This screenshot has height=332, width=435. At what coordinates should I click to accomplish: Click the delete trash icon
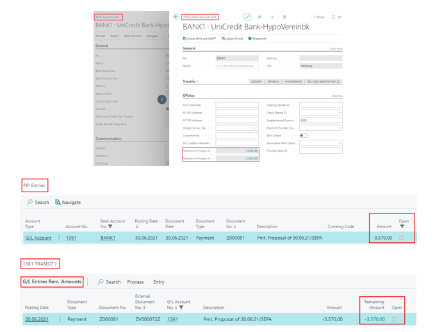click(x=284, y=17)
